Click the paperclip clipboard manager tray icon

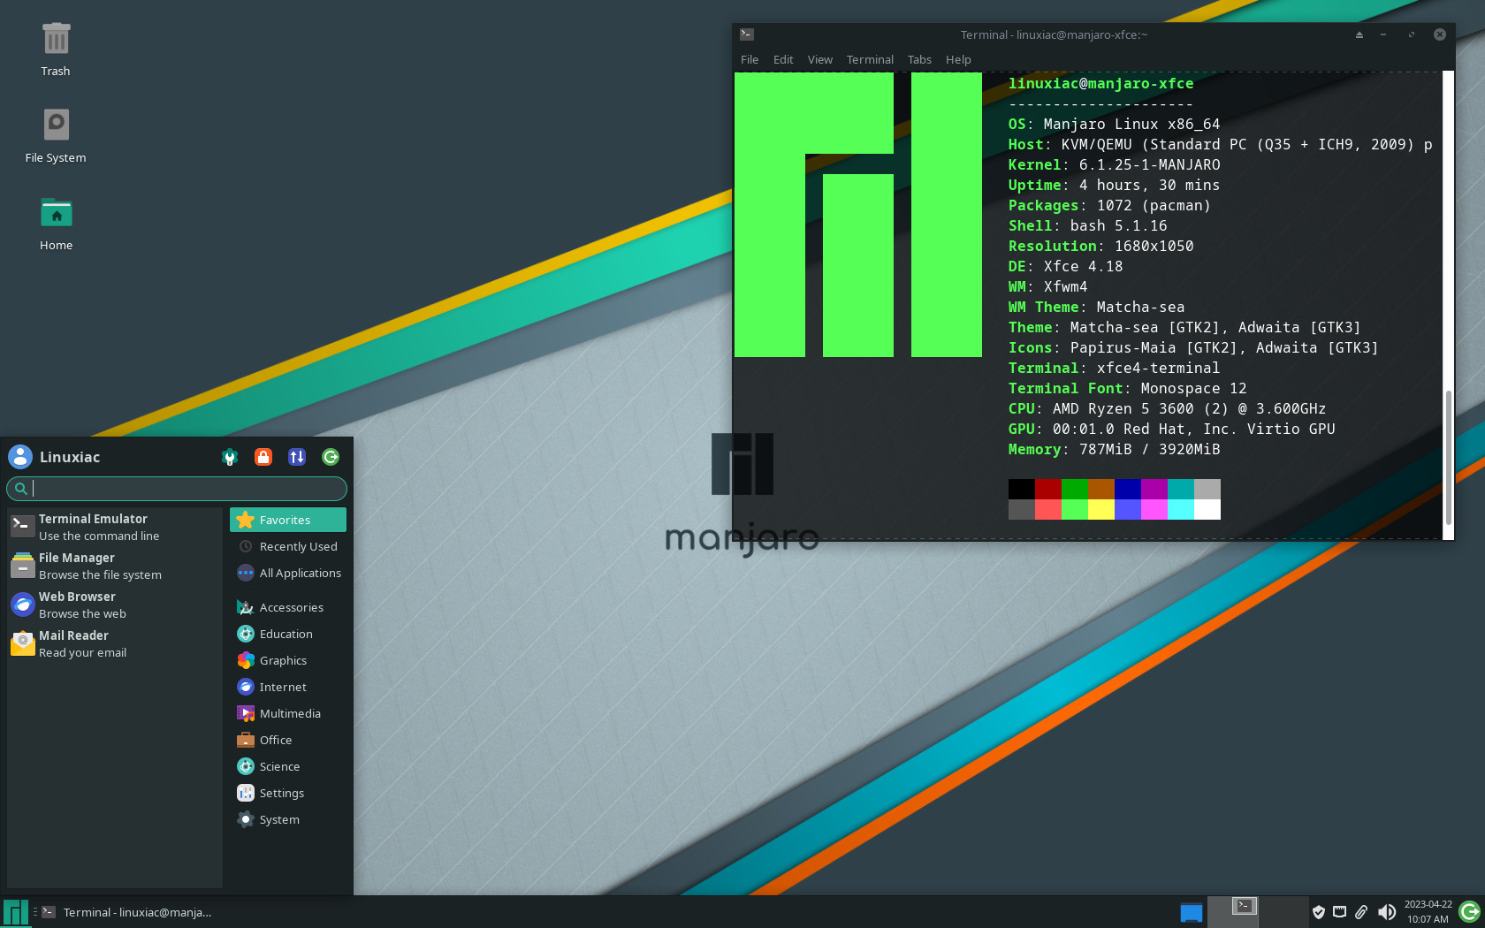click(1361, 912)
